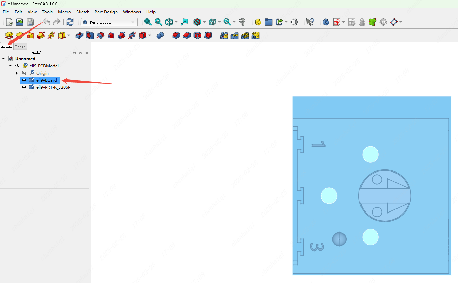
Task: Select the Pocket tool in toolbar
Action: (x=79, y=35)
